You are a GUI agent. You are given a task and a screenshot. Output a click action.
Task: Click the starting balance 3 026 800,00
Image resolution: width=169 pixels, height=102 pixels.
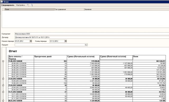coord(95,94)
